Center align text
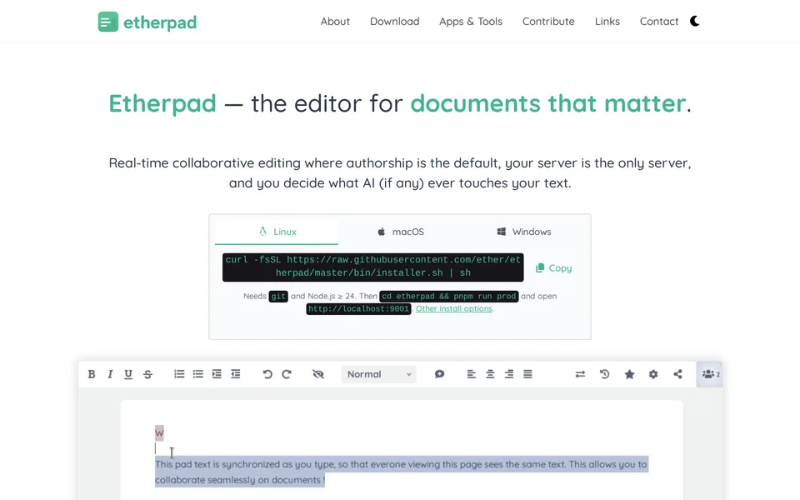 490,374
